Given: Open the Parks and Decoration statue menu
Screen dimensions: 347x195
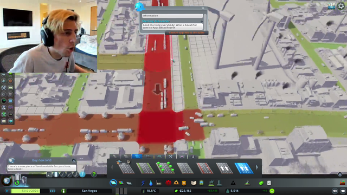Looking at the screenshot, I should coord(211,183).
